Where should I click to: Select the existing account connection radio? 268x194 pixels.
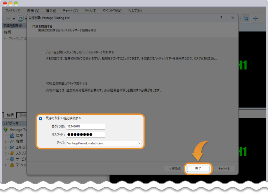coord(40,119)
